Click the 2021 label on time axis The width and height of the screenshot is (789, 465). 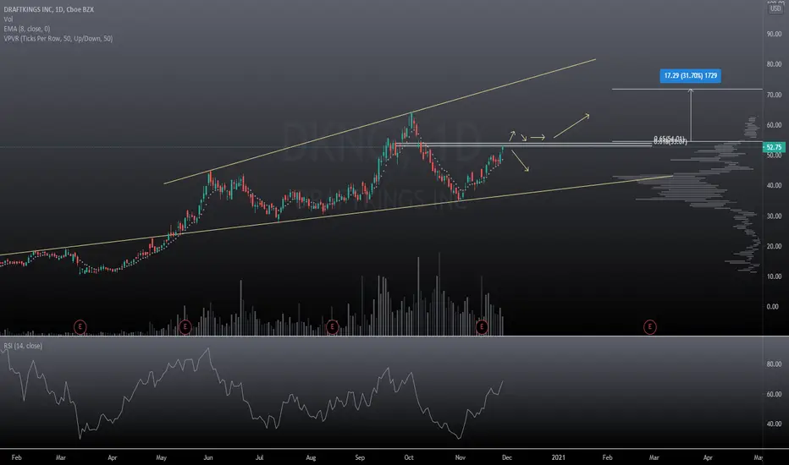click(558, 457)
